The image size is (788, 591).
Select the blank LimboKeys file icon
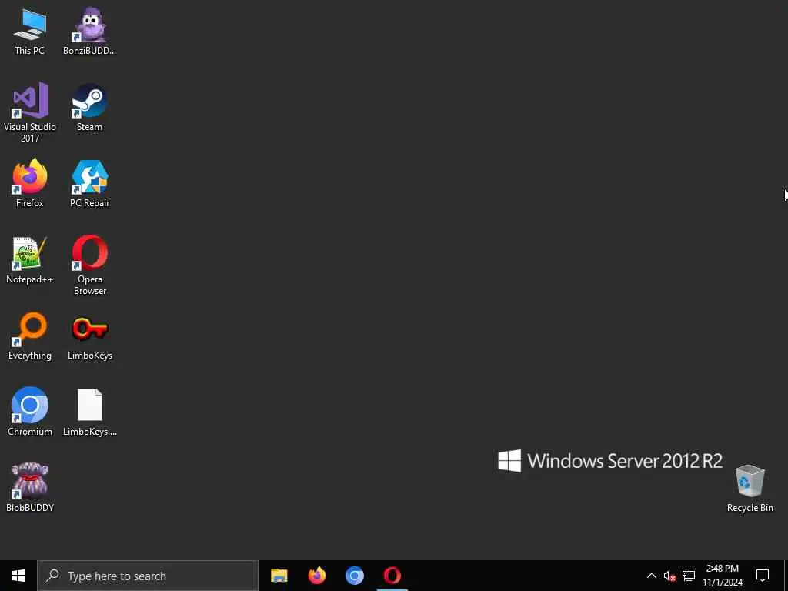tap(89, 412)
